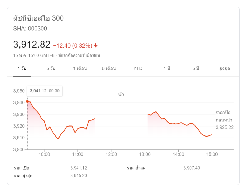Click the red down arrow icon
This screenshot has height=187, width=246.
(96, 46)
